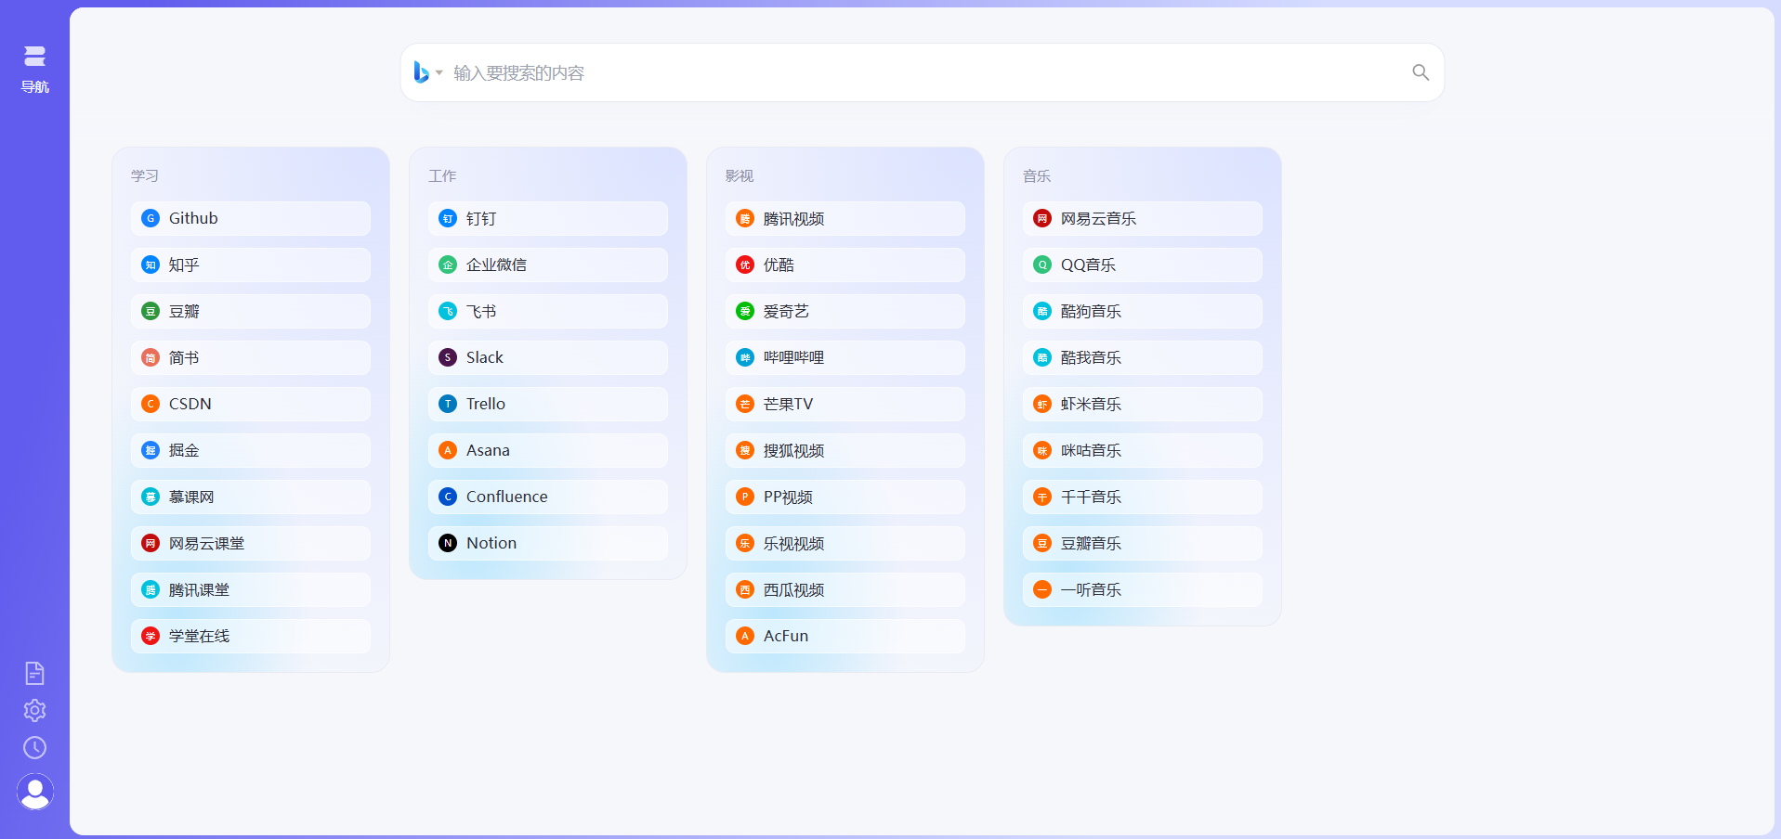Open the 乐视视频 link

click(x=845, y=543)
